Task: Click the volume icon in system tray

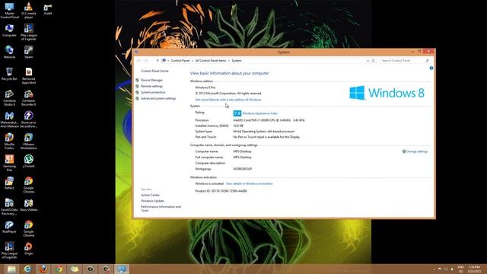Action: [x=452, y=269]
